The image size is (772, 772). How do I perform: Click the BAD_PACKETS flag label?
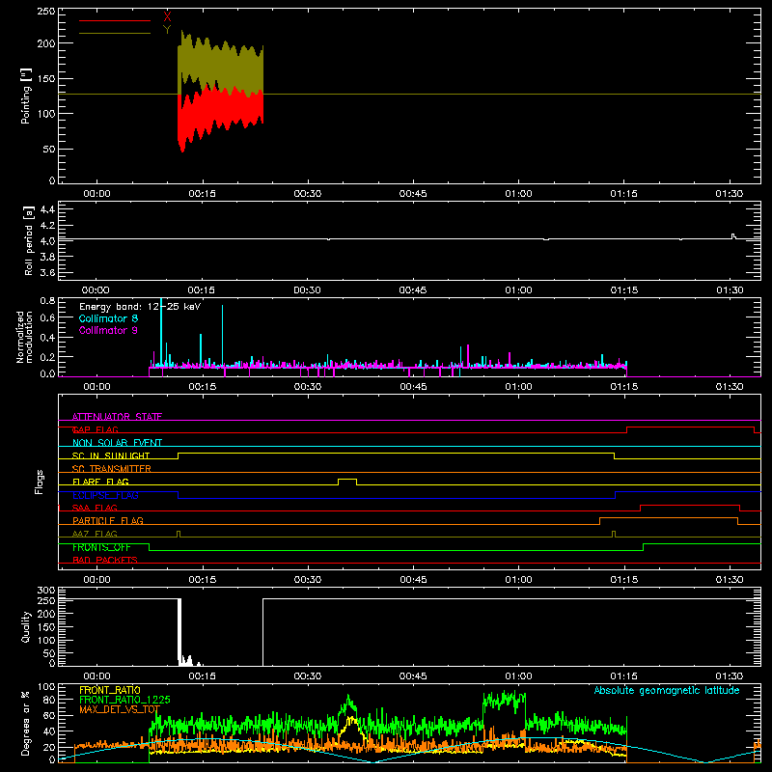105,560
